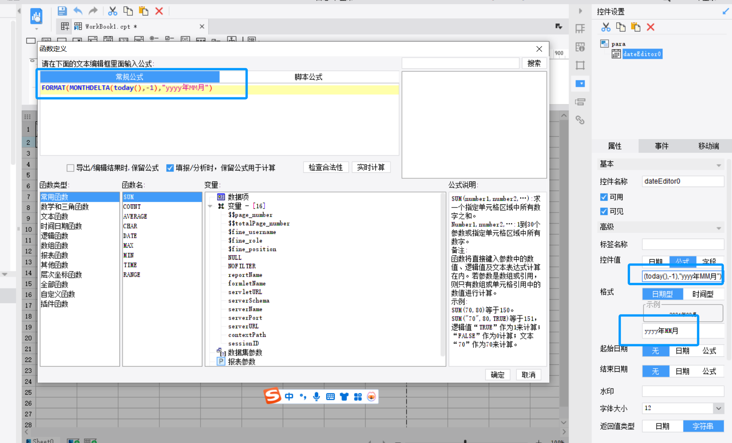Collapse the 高级 section
This screenshot has width=732, height=443.
point(719,228)
